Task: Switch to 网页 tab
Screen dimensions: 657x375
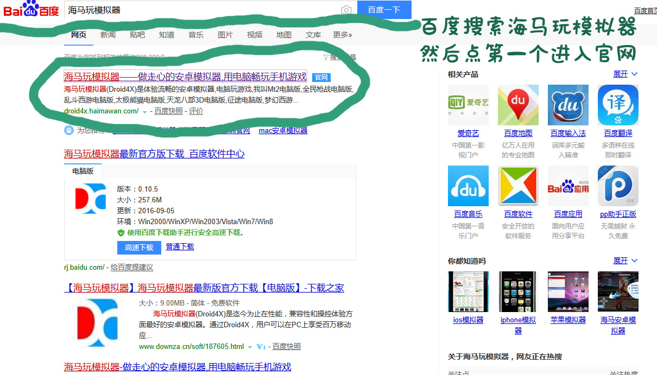Action: pos(79,35)
